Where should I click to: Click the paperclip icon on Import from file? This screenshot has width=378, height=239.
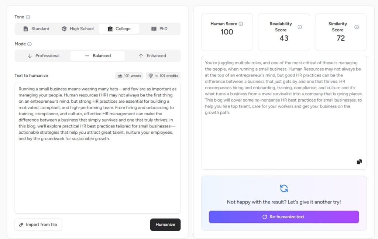click(21, 225)
